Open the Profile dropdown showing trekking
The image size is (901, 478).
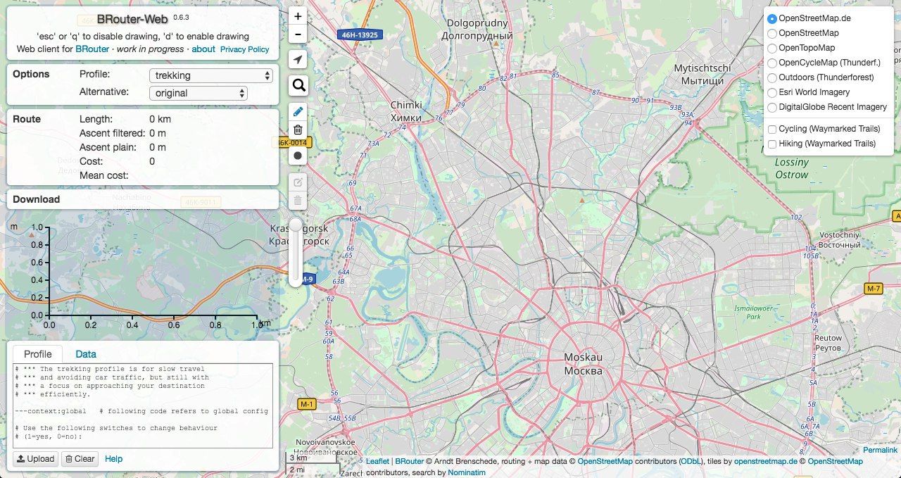click(x=210, y=75)
